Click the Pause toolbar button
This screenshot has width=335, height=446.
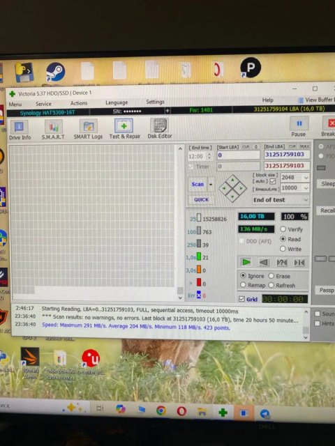coord(299,127)
